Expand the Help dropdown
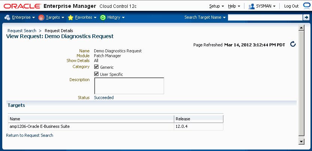 click(x=234, y=6)
